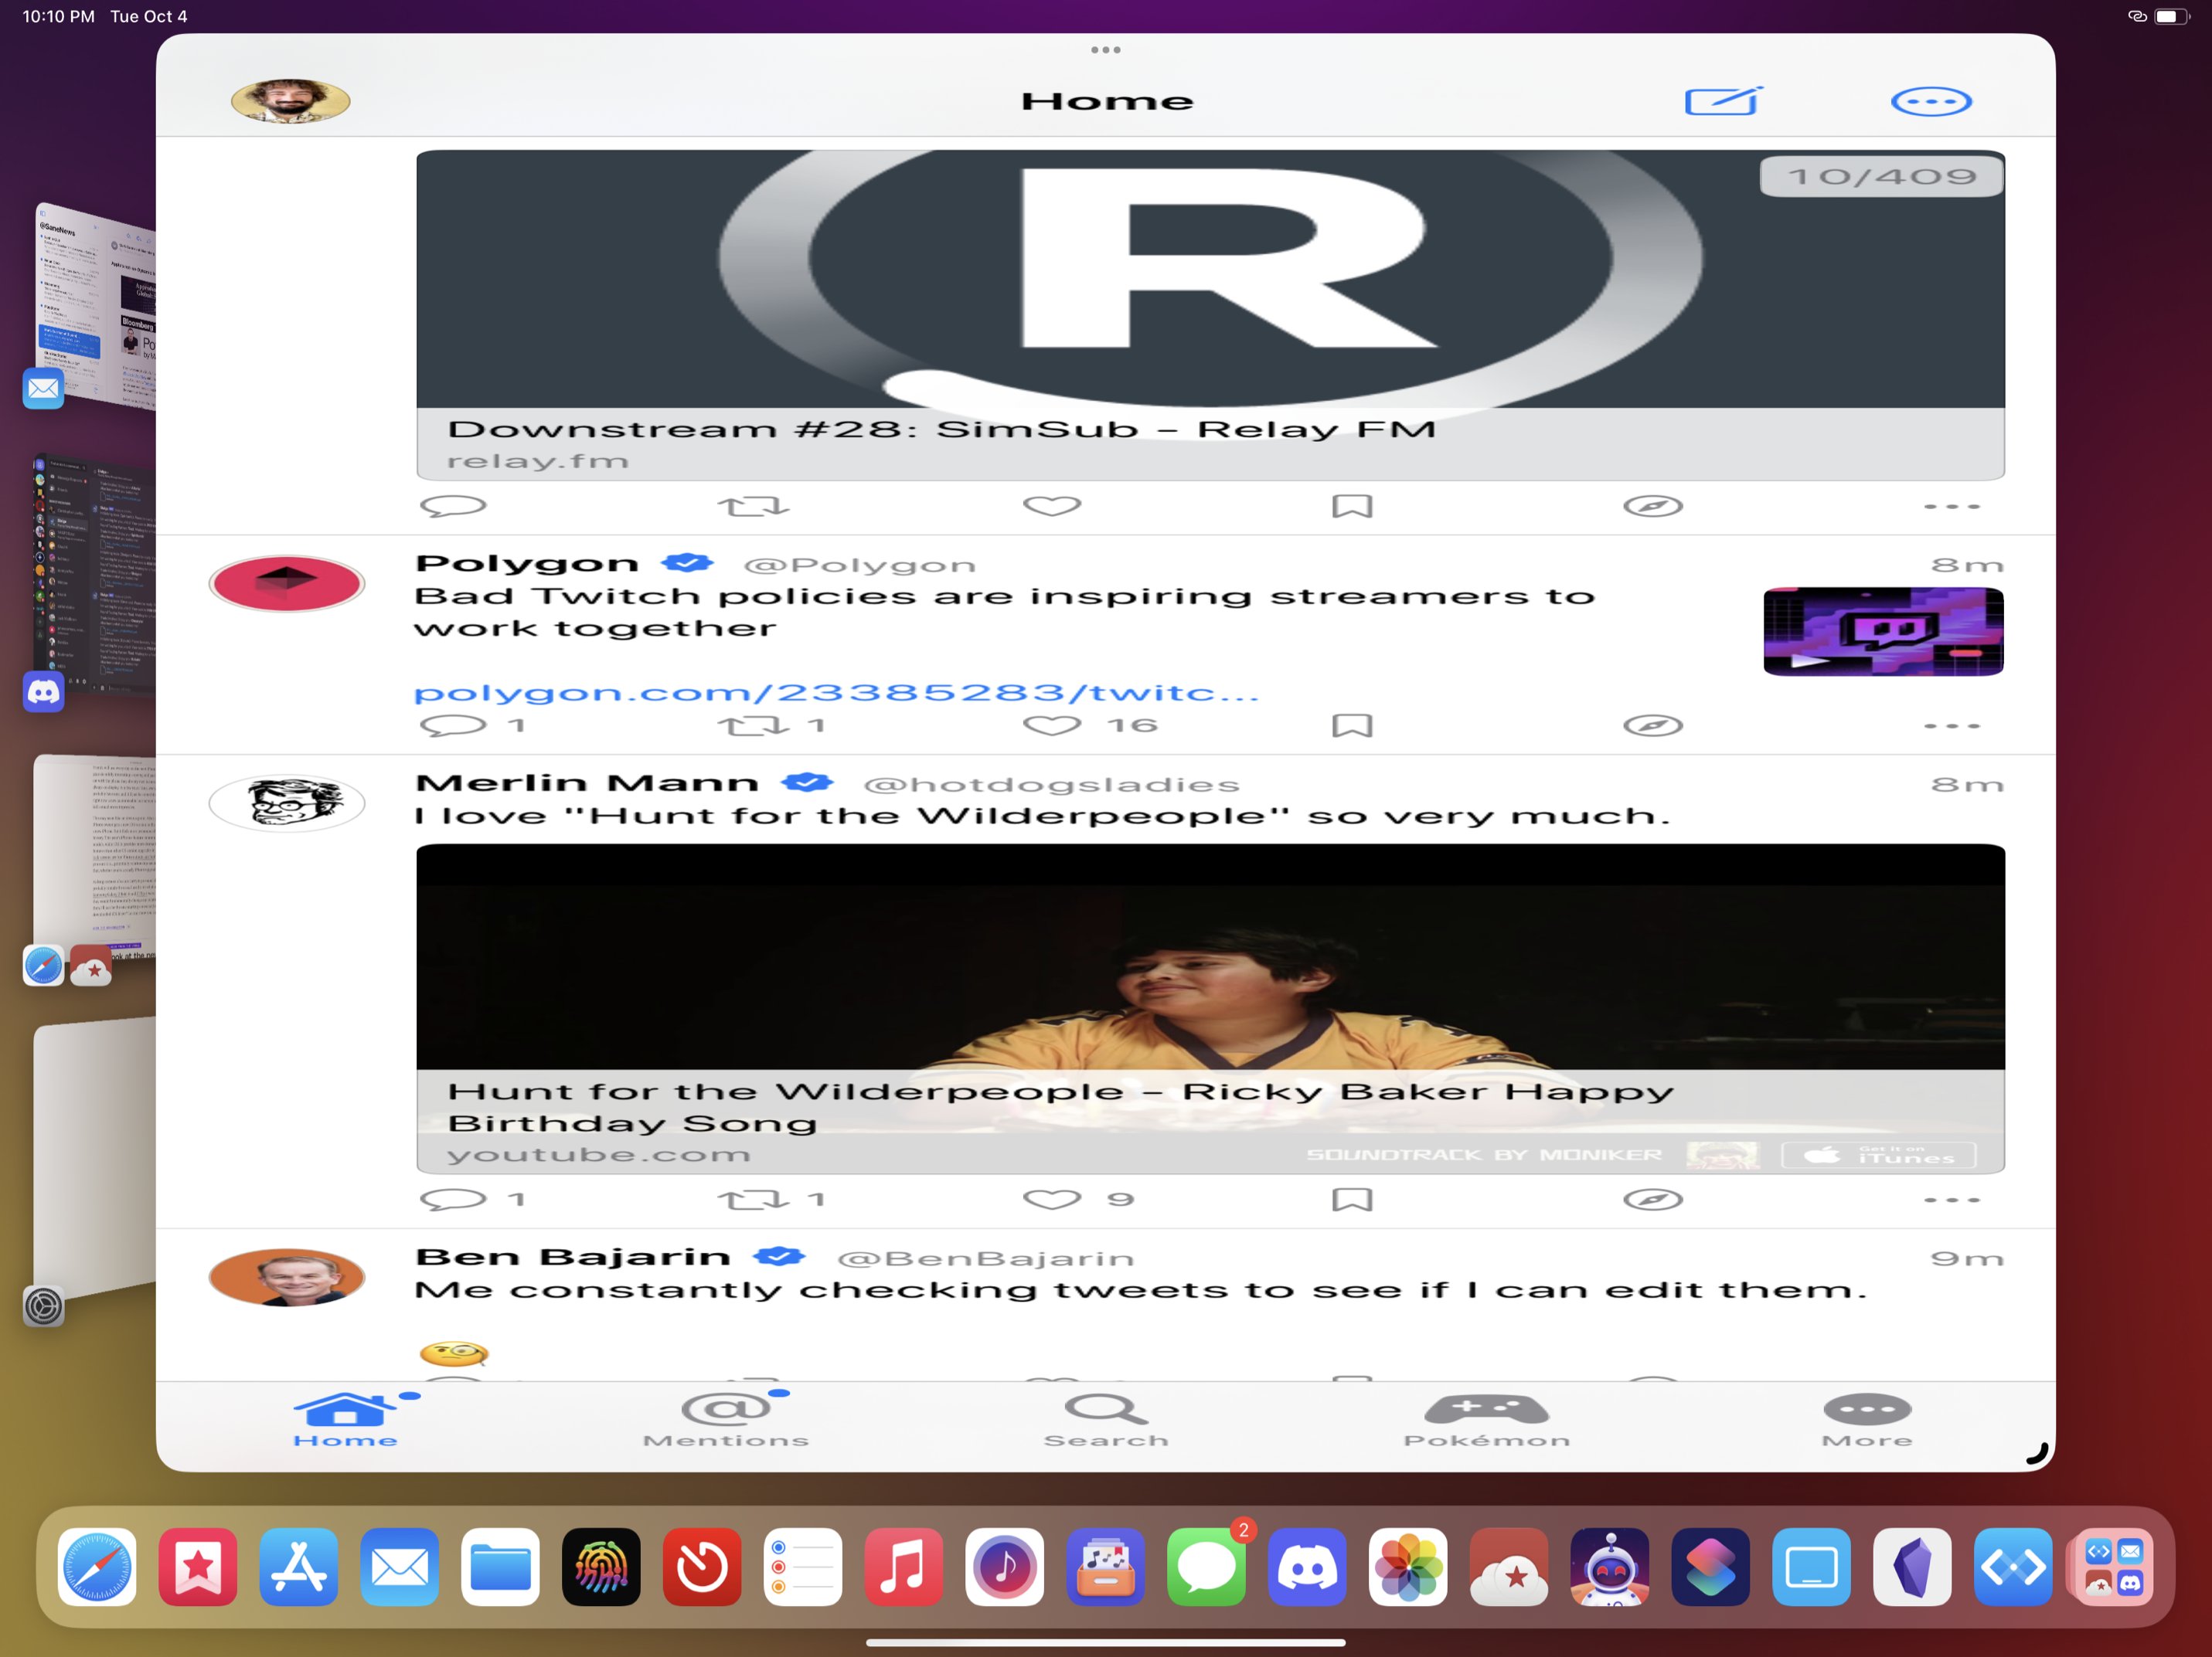This screenshot has height=1657, width=2212.
Task: Retweet Merlin Mann's tweet
Action: coord(753,1199)
